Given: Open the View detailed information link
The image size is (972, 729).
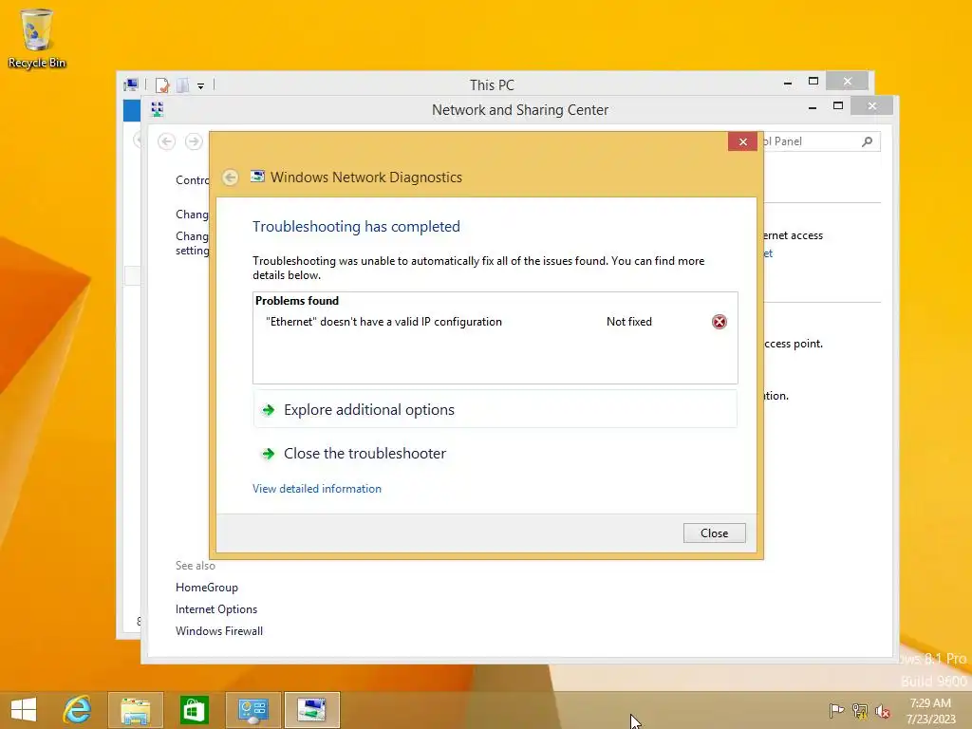Looking at the screenshot, I should (x=317, y=489).
